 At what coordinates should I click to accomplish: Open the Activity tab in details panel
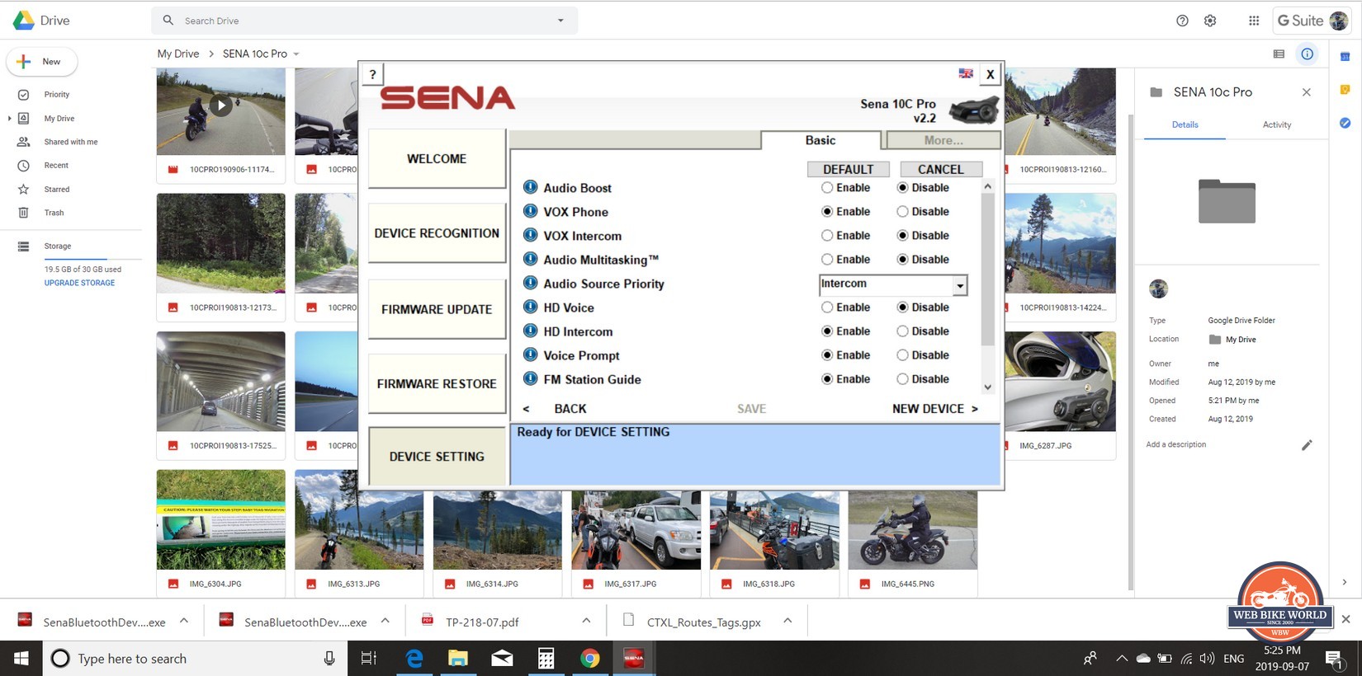(1276, 124)
